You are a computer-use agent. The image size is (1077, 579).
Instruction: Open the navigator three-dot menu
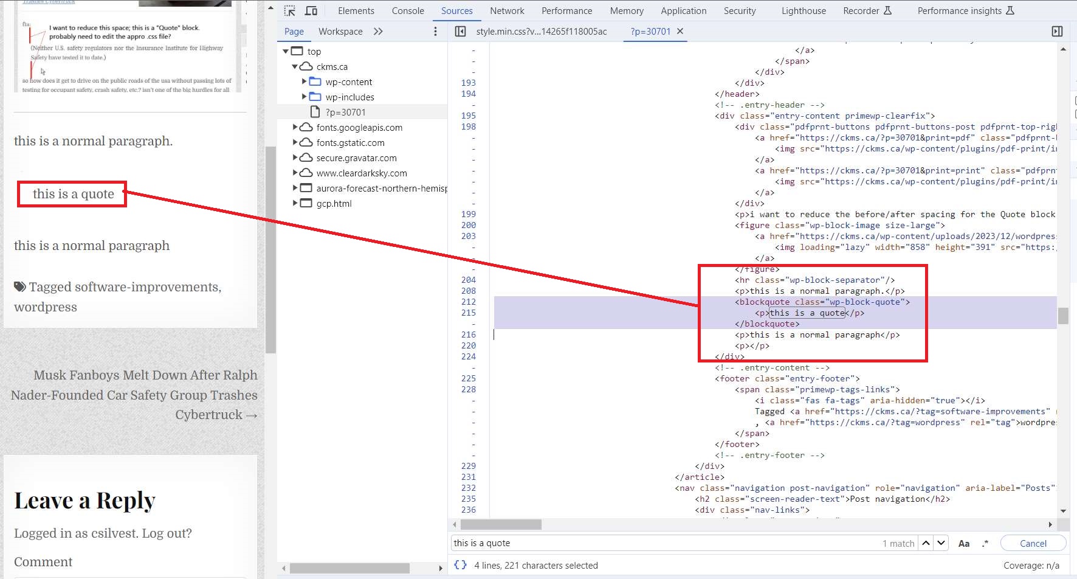[435, 32]
